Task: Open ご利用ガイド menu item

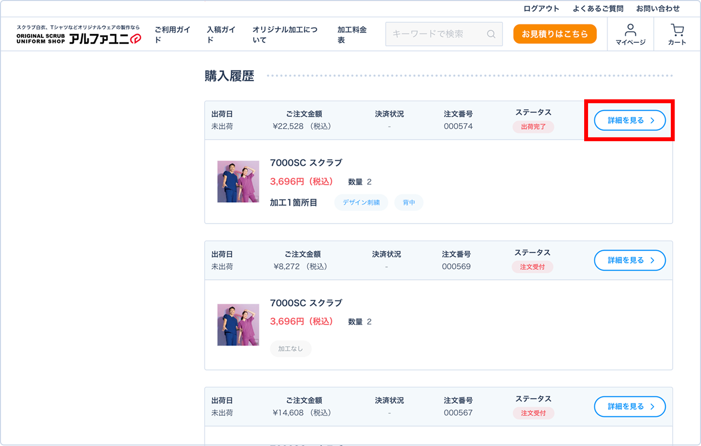Action: (172, 35)
